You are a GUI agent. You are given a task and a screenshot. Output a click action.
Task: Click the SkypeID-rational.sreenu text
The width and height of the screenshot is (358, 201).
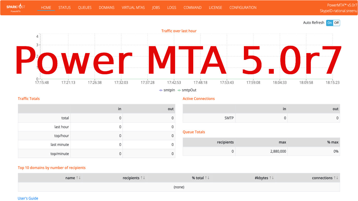point(338,11)
